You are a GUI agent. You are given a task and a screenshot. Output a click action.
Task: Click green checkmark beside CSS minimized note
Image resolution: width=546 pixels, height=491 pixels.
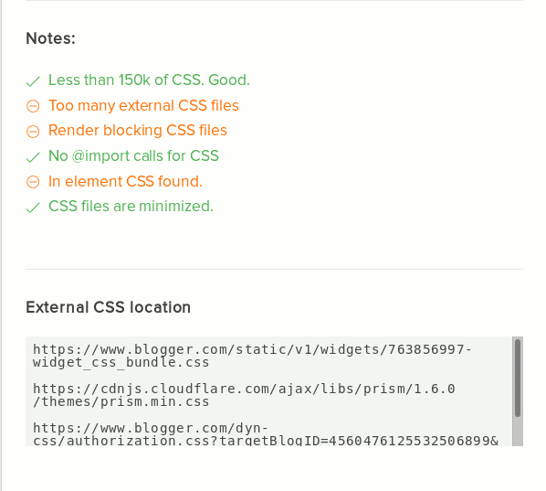click(x=33, y=208)
